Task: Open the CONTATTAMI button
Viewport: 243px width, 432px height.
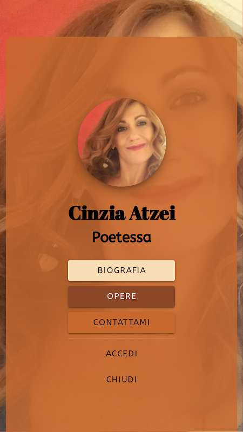Action: pyautogui.click(x=122, y=322)
